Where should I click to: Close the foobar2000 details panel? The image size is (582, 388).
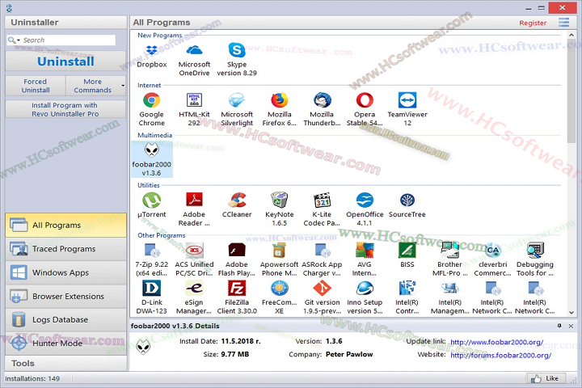pyautogui.click(x=571, y=326)
